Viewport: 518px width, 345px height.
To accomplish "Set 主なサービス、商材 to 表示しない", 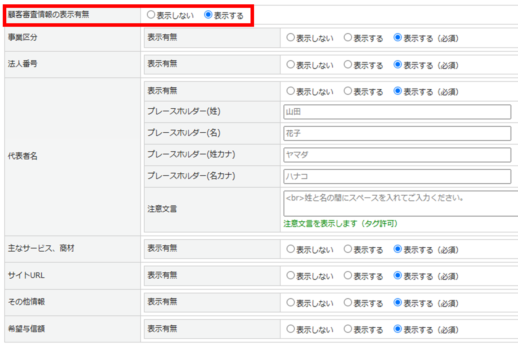I will click(291, 249).
